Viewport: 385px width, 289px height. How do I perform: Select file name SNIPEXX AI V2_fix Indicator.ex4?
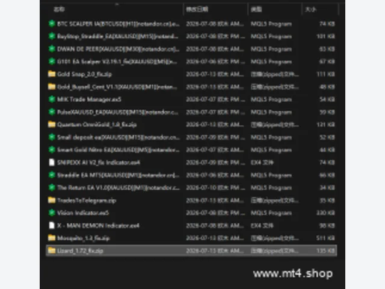pyautogui.click(x=99, y=163)
